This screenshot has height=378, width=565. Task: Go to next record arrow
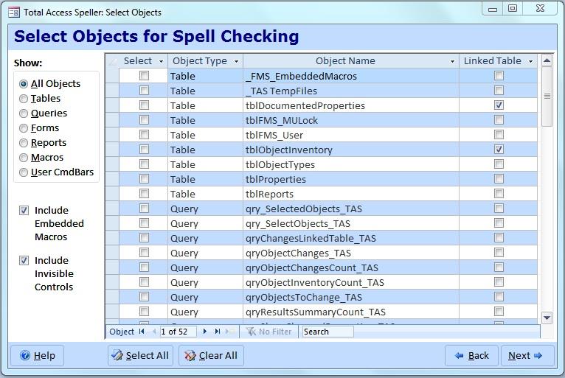click(204, 332)
